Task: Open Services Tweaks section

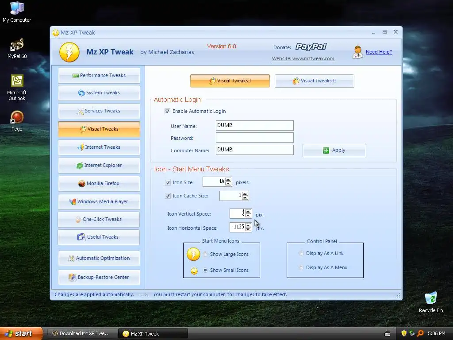Action: pos(99,111)
